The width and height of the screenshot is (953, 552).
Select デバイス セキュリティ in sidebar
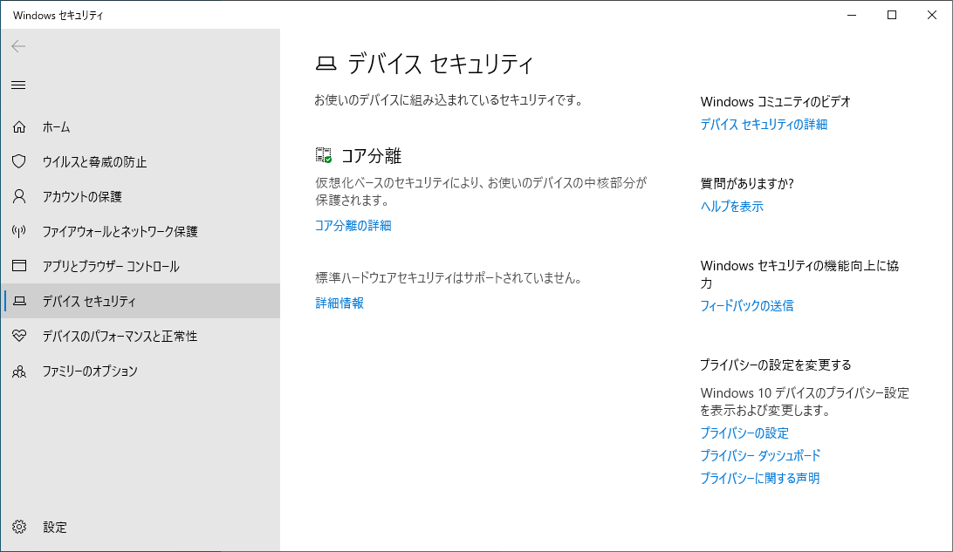(141, 301)
